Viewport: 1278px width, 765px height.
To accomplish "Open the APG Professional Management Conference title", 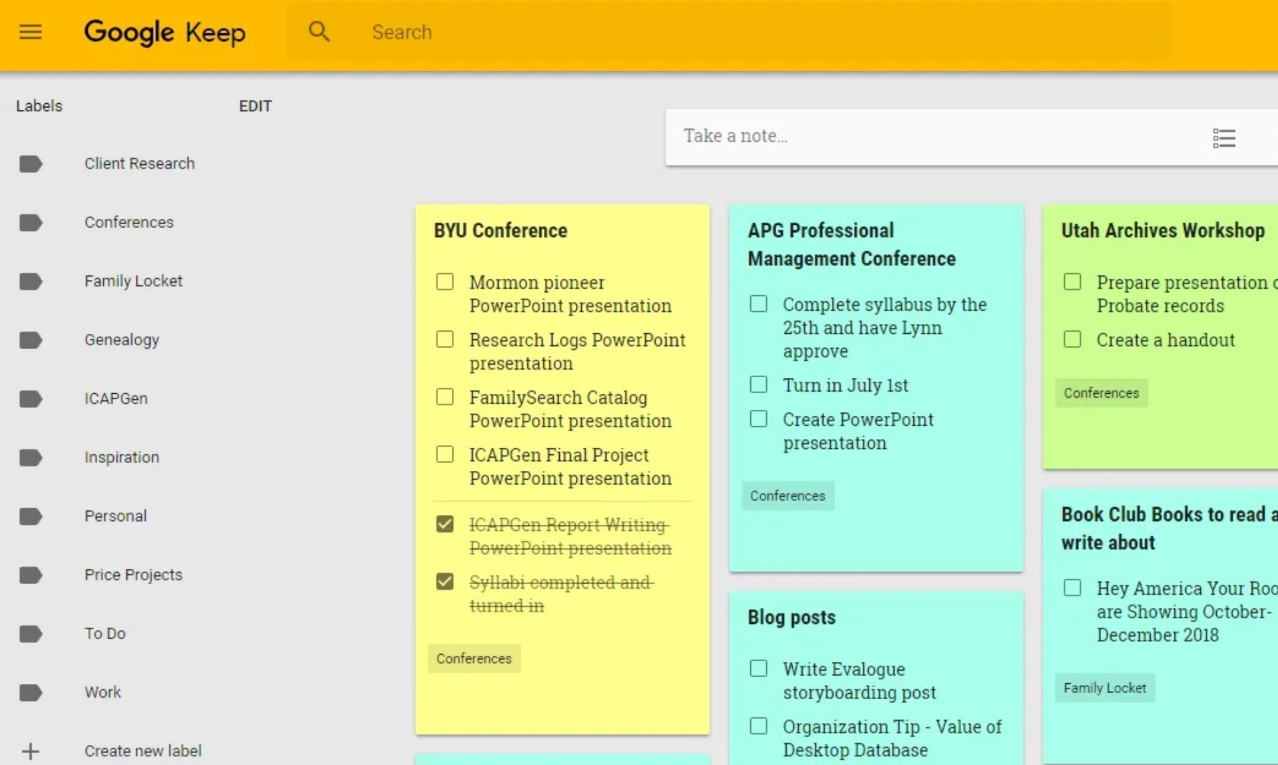I will click(851, 245).
